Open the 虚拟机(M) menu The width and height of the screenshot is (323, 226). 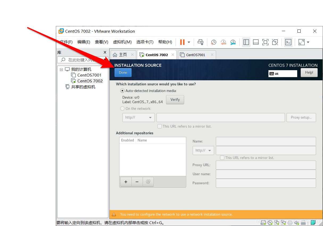coord(122,42)
